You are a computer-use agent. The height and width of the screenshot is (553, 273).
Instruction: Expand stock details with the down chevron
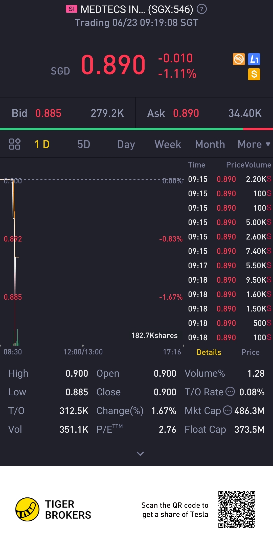(x=140, y=454)
